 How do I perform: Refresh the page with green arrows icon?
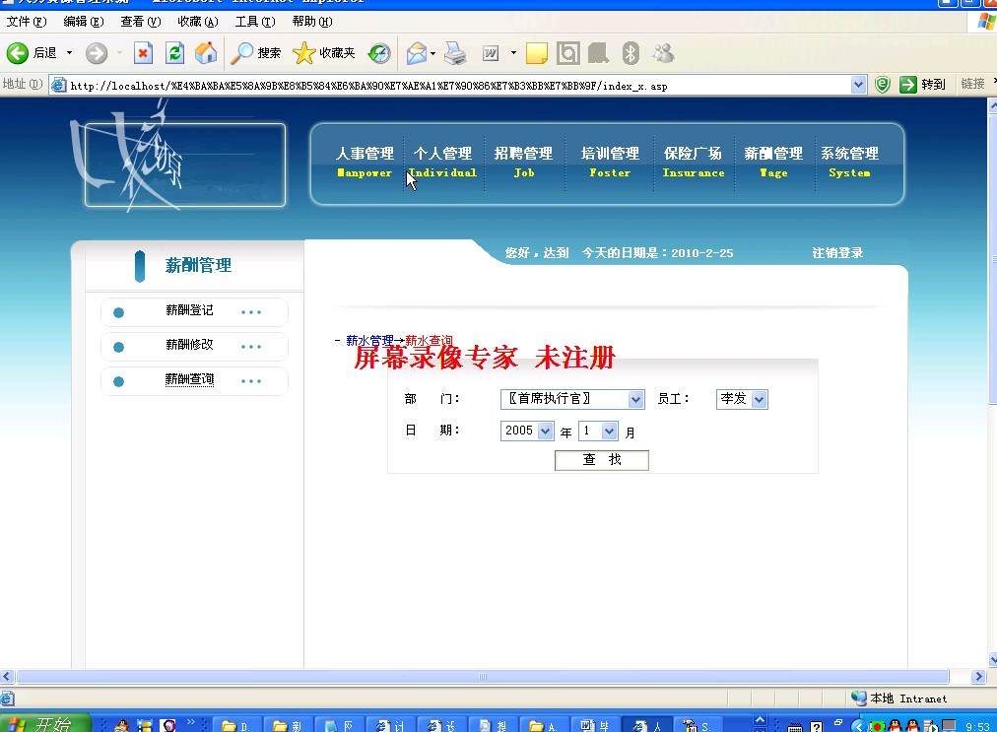(174, 53)
